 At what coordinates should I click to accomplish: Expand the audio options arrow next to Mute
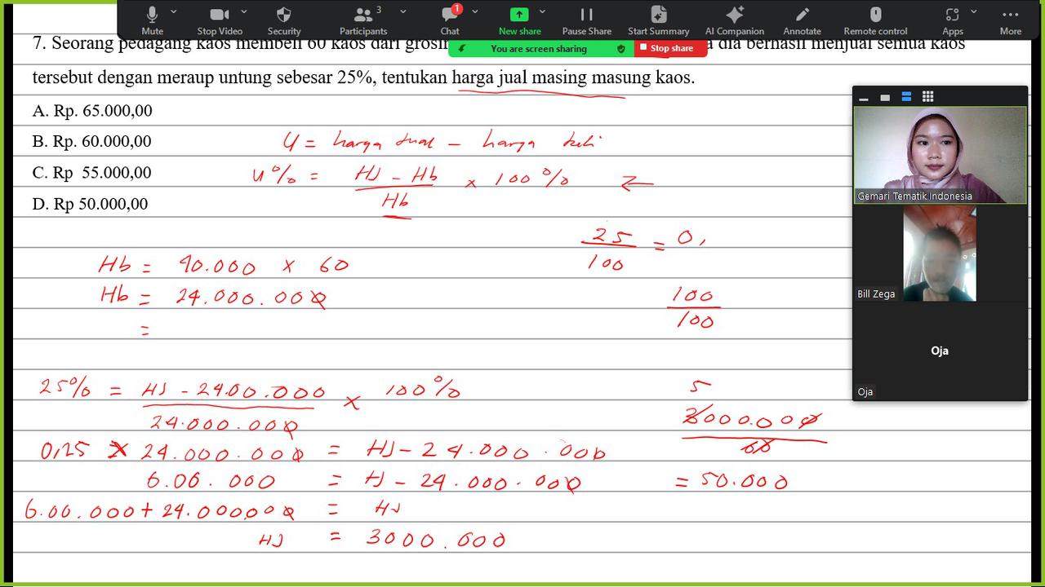tap(174, 12)
